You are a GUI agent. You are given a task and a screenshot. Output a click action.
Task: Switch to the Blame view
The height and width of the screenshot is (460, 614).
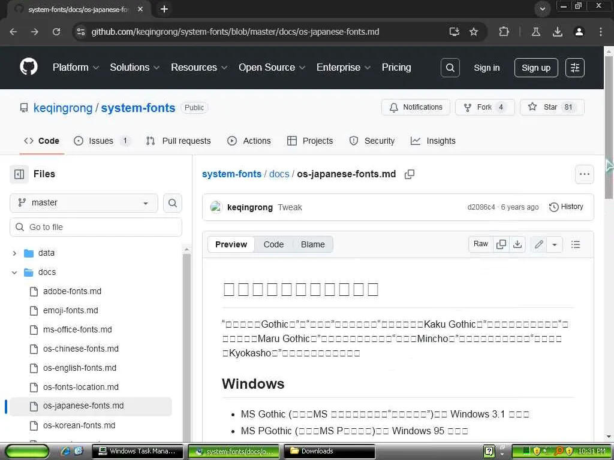coord(312,244)
